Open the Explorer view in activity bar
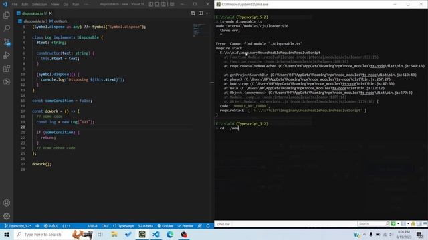Screen dimensions: 428x240 (x=7, y=15)
